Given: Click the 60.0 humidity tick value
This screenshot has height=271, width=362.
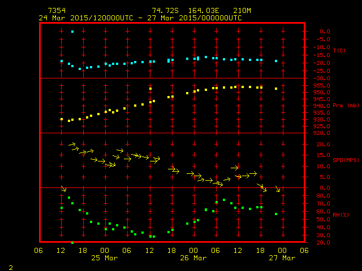Looking at the screenshot, I should point(323,212).
